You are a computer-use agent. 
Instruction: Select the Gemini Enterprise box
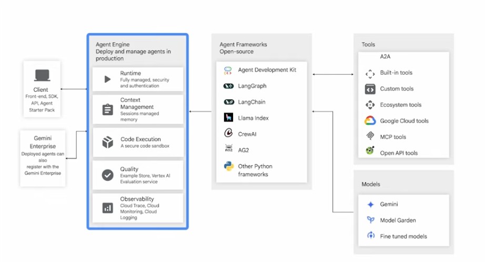click(x=43, y=158)
